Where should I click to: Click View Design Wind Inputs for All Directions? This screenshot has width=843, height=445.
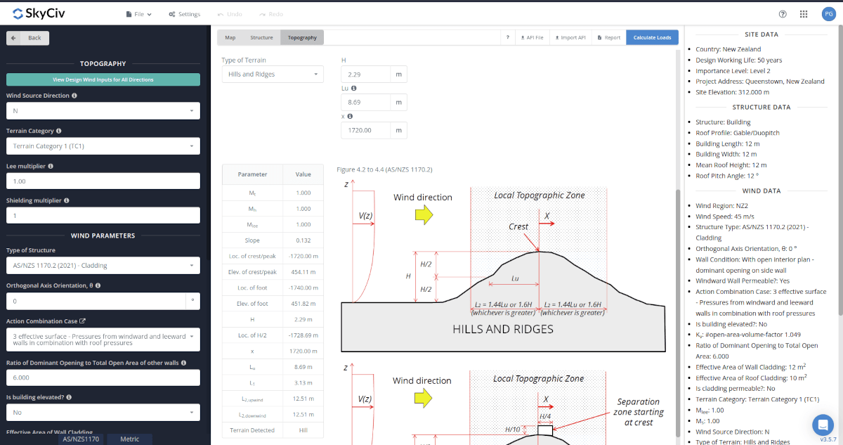coord(103,79)
